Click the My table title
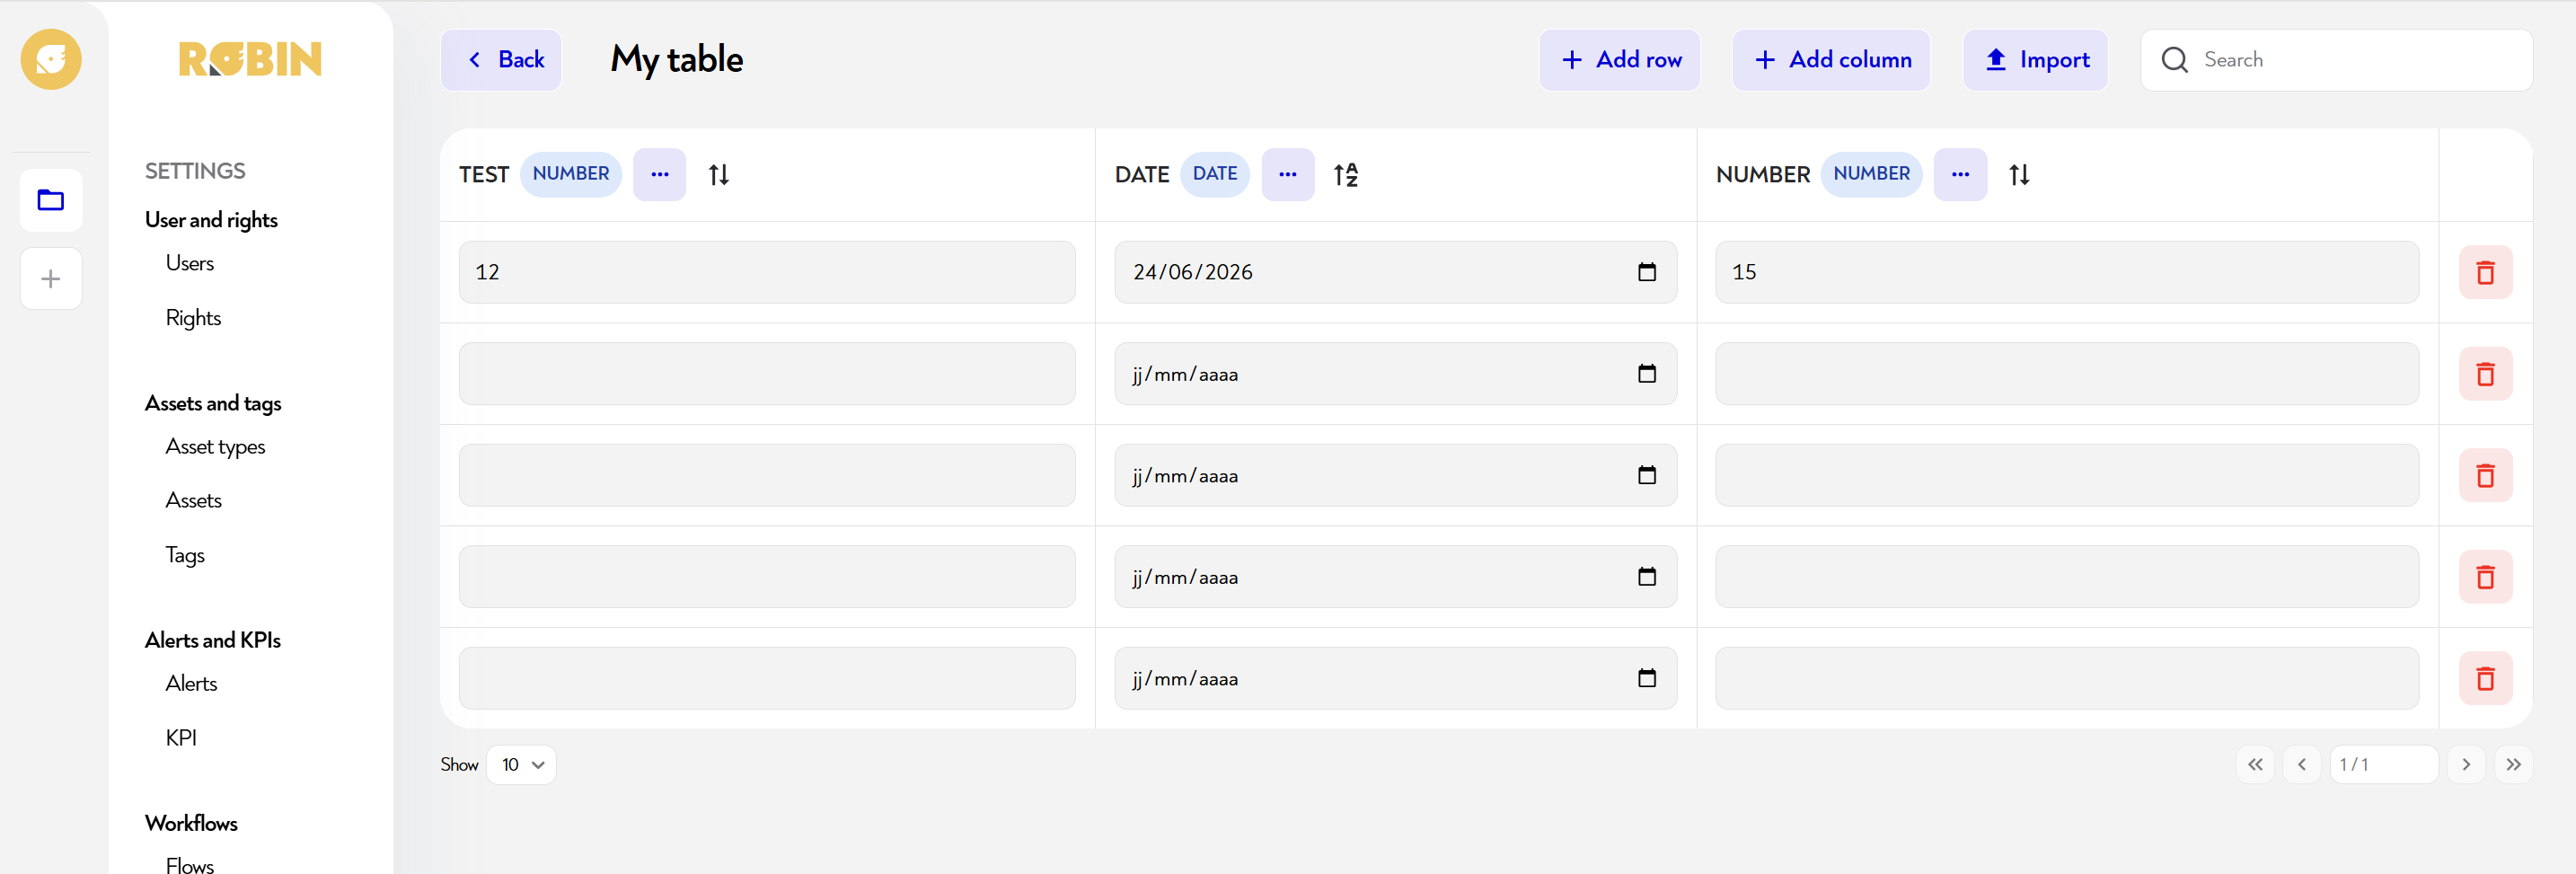Image resolution: width=2576 pixels, height=874 pixels. tap(677, 60)
